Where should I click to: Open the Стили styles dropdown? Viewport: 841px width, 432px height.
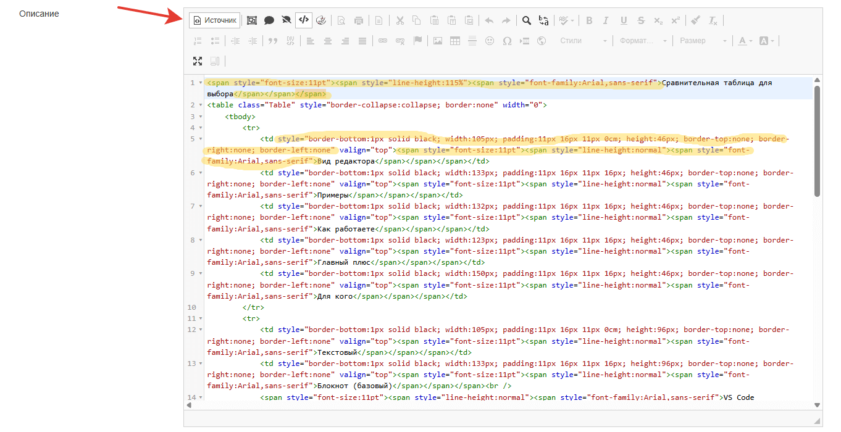point(582,41)
